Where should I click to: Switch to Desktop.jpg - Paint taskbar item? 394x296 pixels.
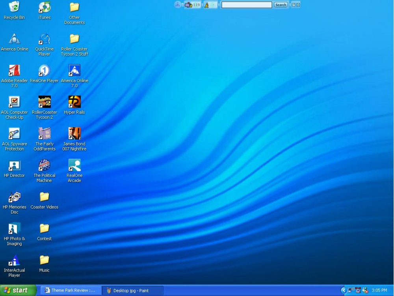coord(132,290)
